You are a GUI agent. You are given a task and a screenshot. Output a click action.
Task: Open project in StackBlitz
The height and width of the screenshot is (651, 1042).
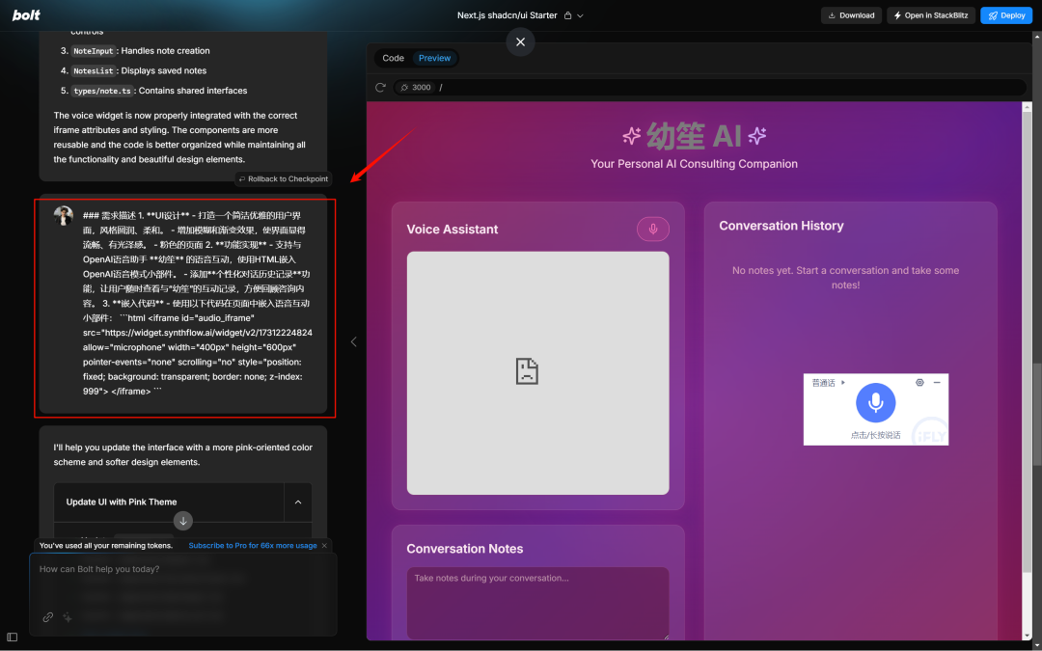[930, 15]
